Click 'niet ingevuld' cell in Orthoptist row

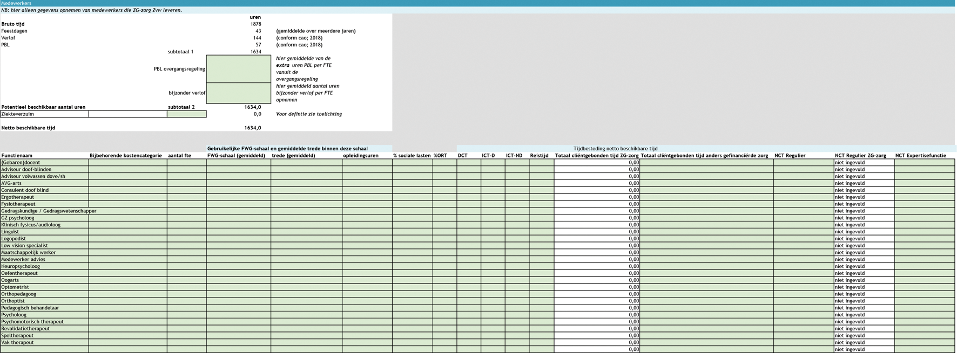(x=863, y=301)
